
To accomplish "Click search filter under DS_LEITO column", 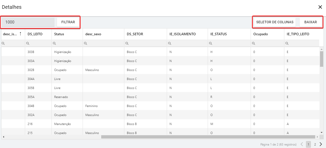I will coord(38,43).
